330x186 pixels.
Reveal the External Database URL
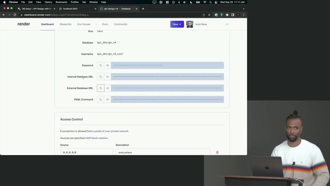point(108,88)
